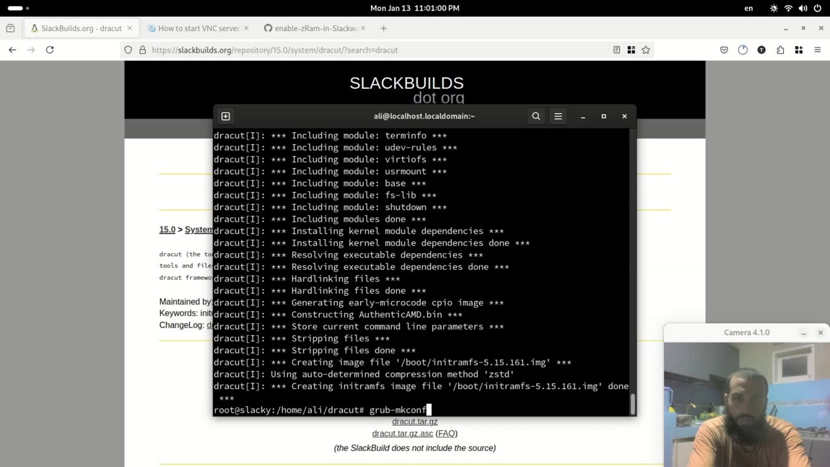Image resolution: width=830 pixels, height=467 pixels.
Task: Open the Firefox application hamburger menu
Action: [818, 50]
